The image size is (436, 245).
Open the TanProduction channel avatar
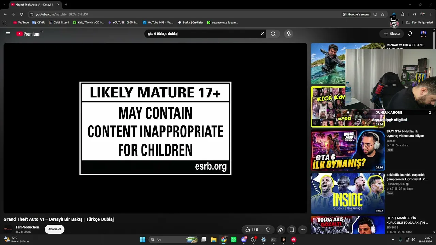pyautogui.click(x=8, y=229)
